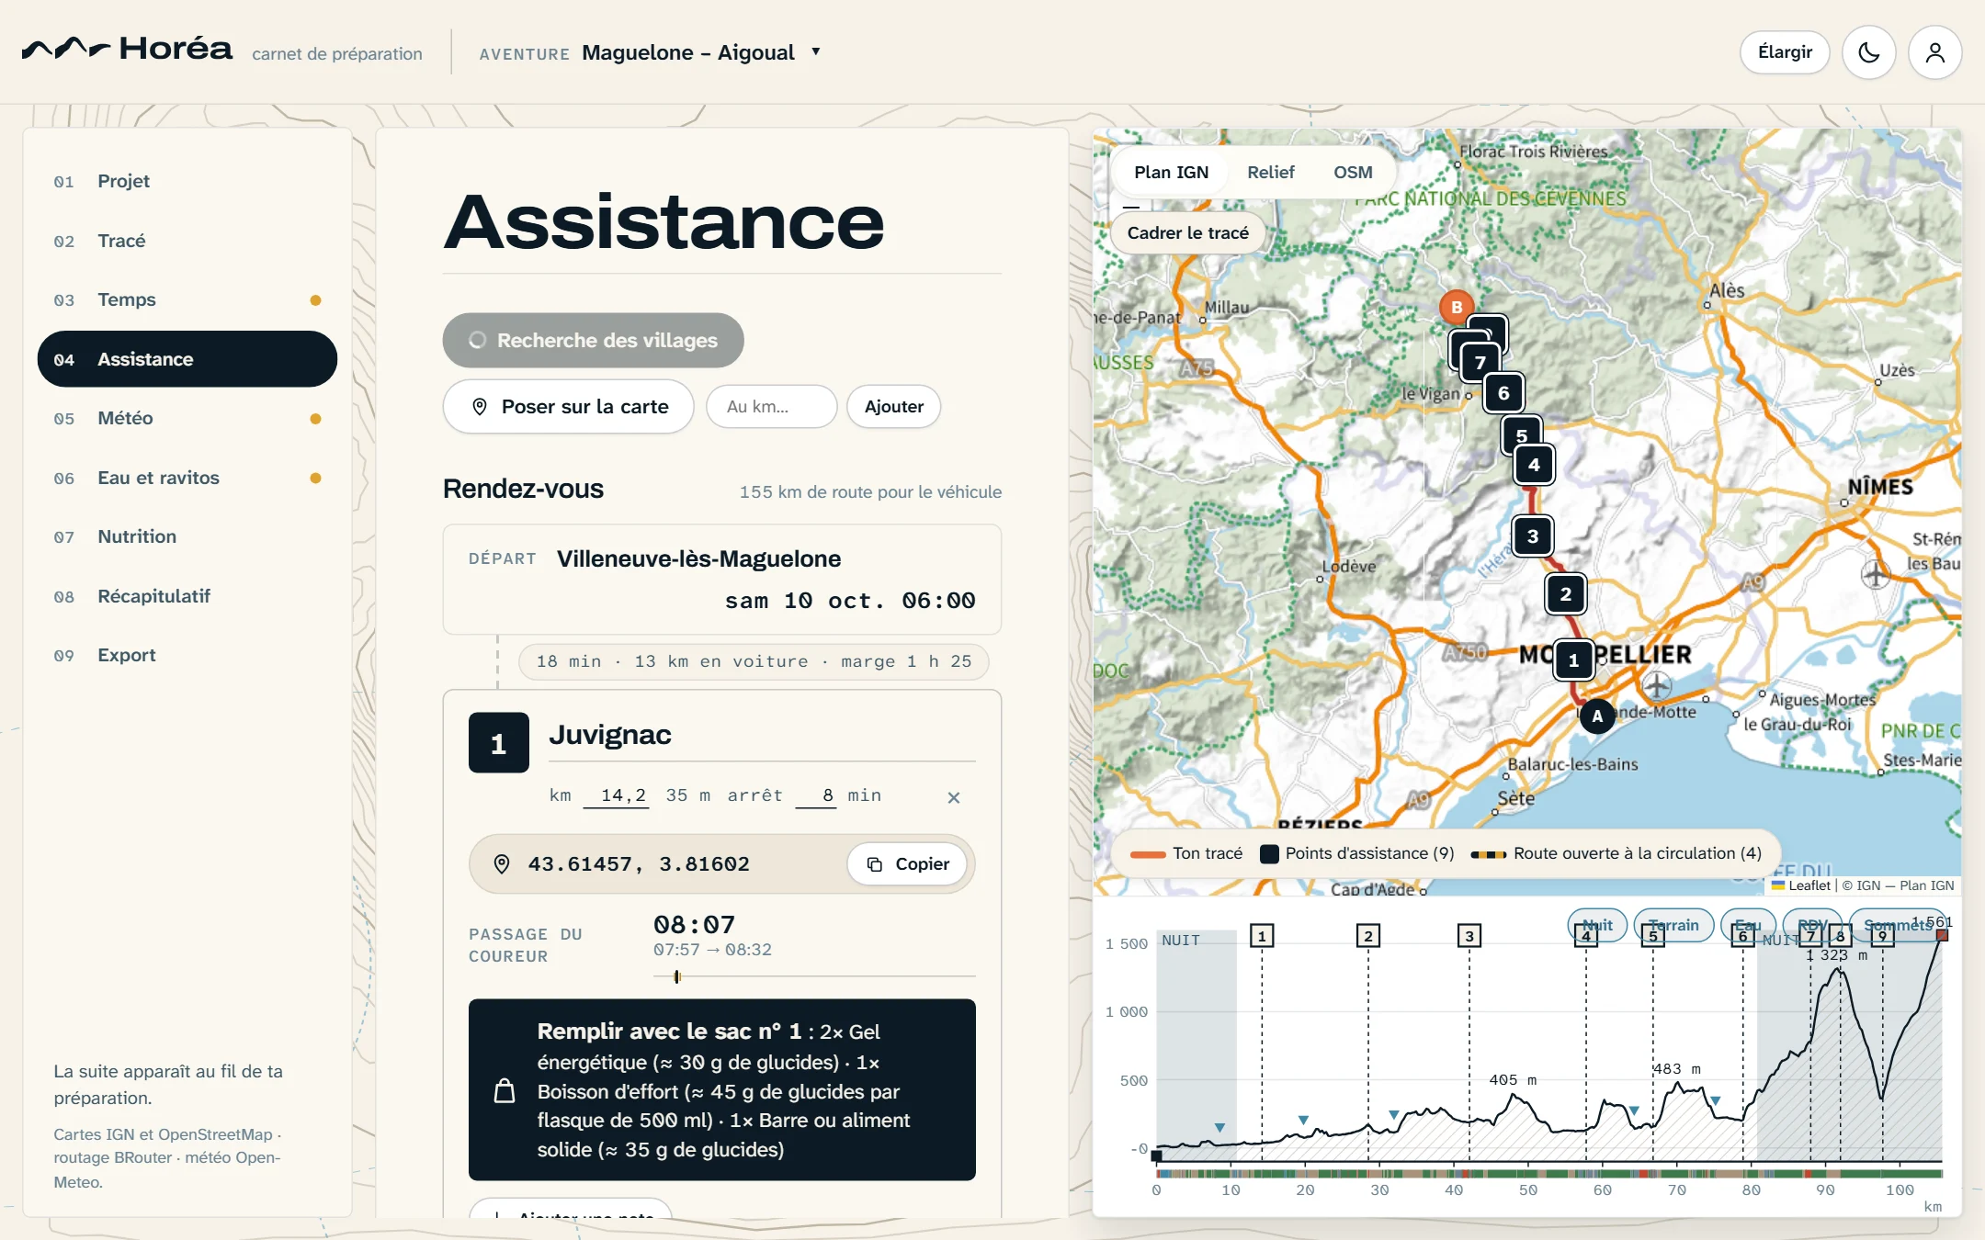Select marker 1 on the elevation profile
This screenshot has height=1240, width=1985.
point(1262,936)
